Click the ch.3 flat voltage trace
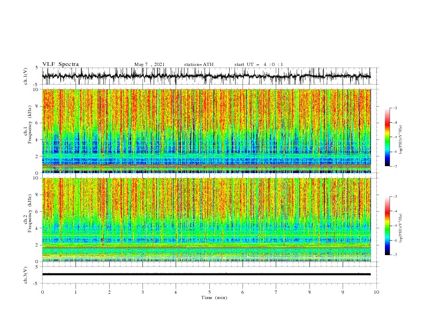Viewport: 424px width, 328px height. [x=206, y=274]
